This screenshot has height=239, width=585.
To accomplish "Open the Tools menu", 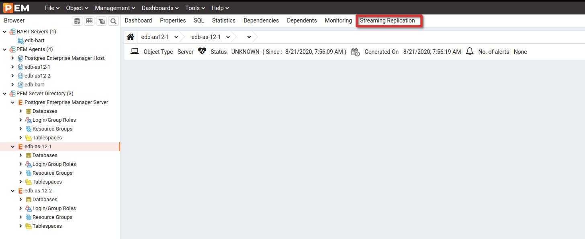I will (x=195, y=8).
